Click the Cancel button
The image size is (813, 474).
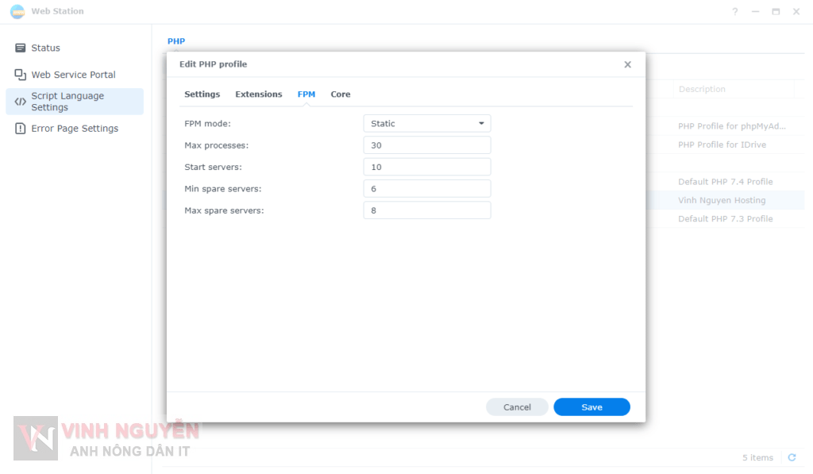(x=517, y=407)
